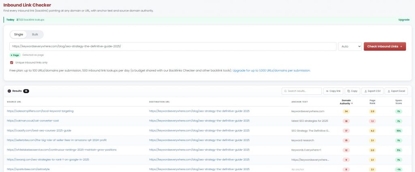Toggle Unique inbound links only checkbox
The width and height of the screenshot is (415, 172).
12,63
